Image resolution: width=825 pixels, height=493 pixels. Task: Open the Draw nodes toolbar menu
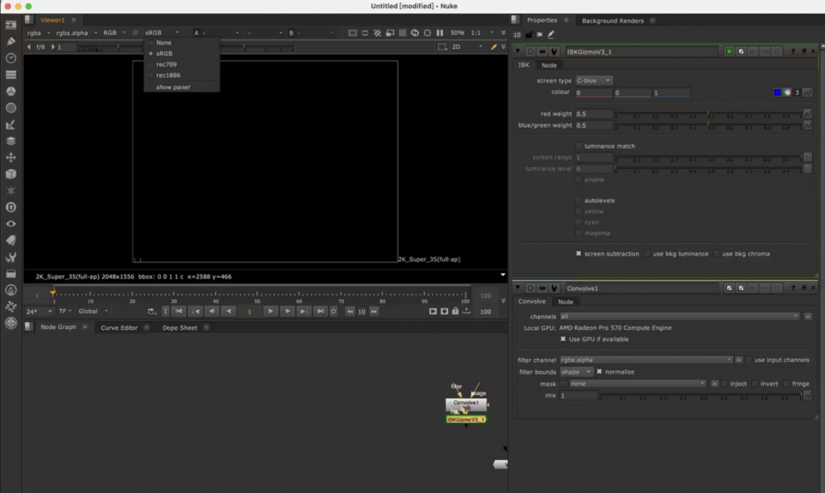(x=11, y=41)
